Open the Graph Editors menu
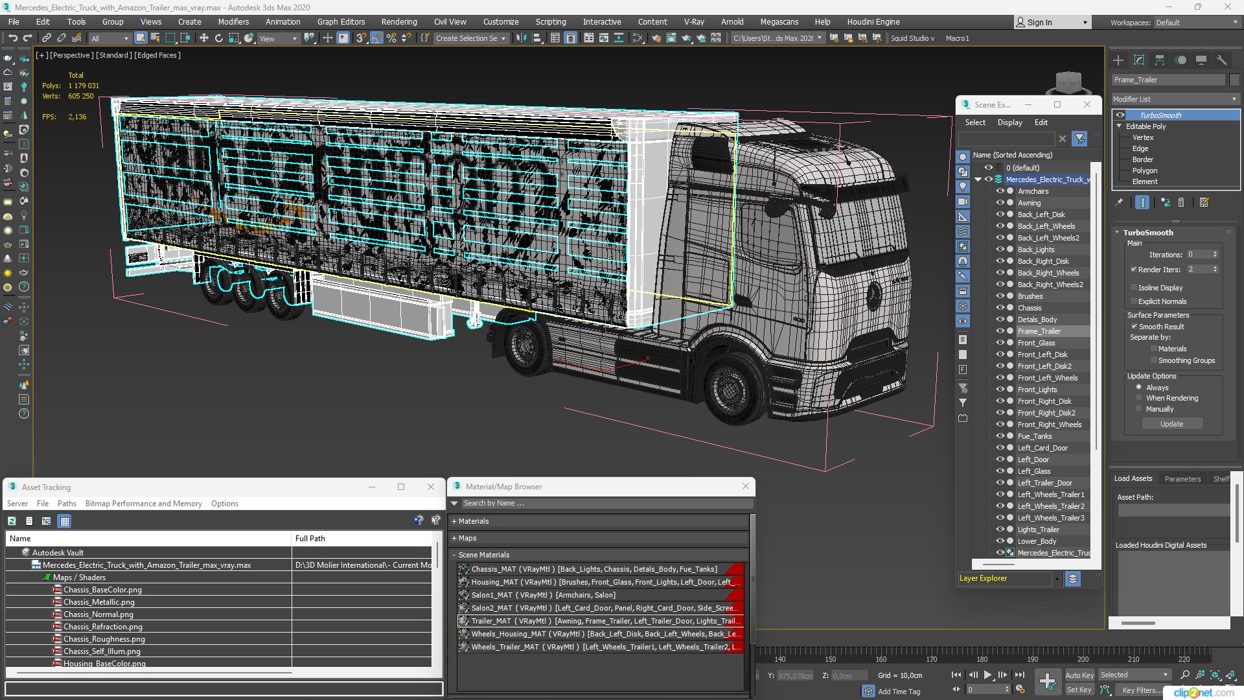 click(x=341, y=22)
